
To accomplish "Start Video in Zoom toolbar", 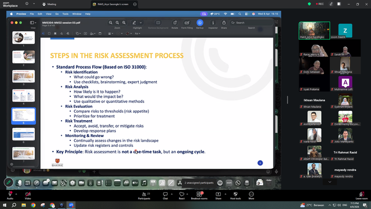I will 28,195.
